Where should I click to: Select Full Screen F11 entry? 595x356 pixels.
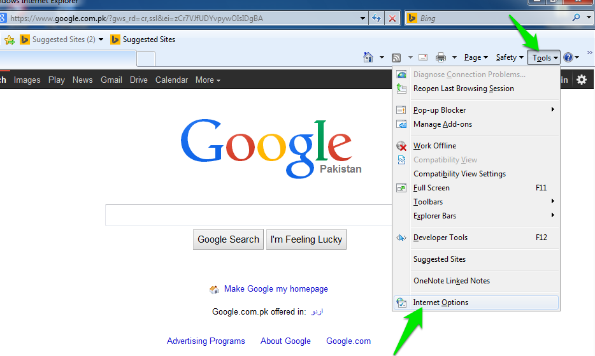pyautogui.click(x=477, y=188)
